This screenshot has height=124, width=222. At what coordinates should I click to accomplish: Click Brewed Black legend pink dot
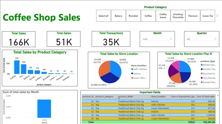pos(202,82)
